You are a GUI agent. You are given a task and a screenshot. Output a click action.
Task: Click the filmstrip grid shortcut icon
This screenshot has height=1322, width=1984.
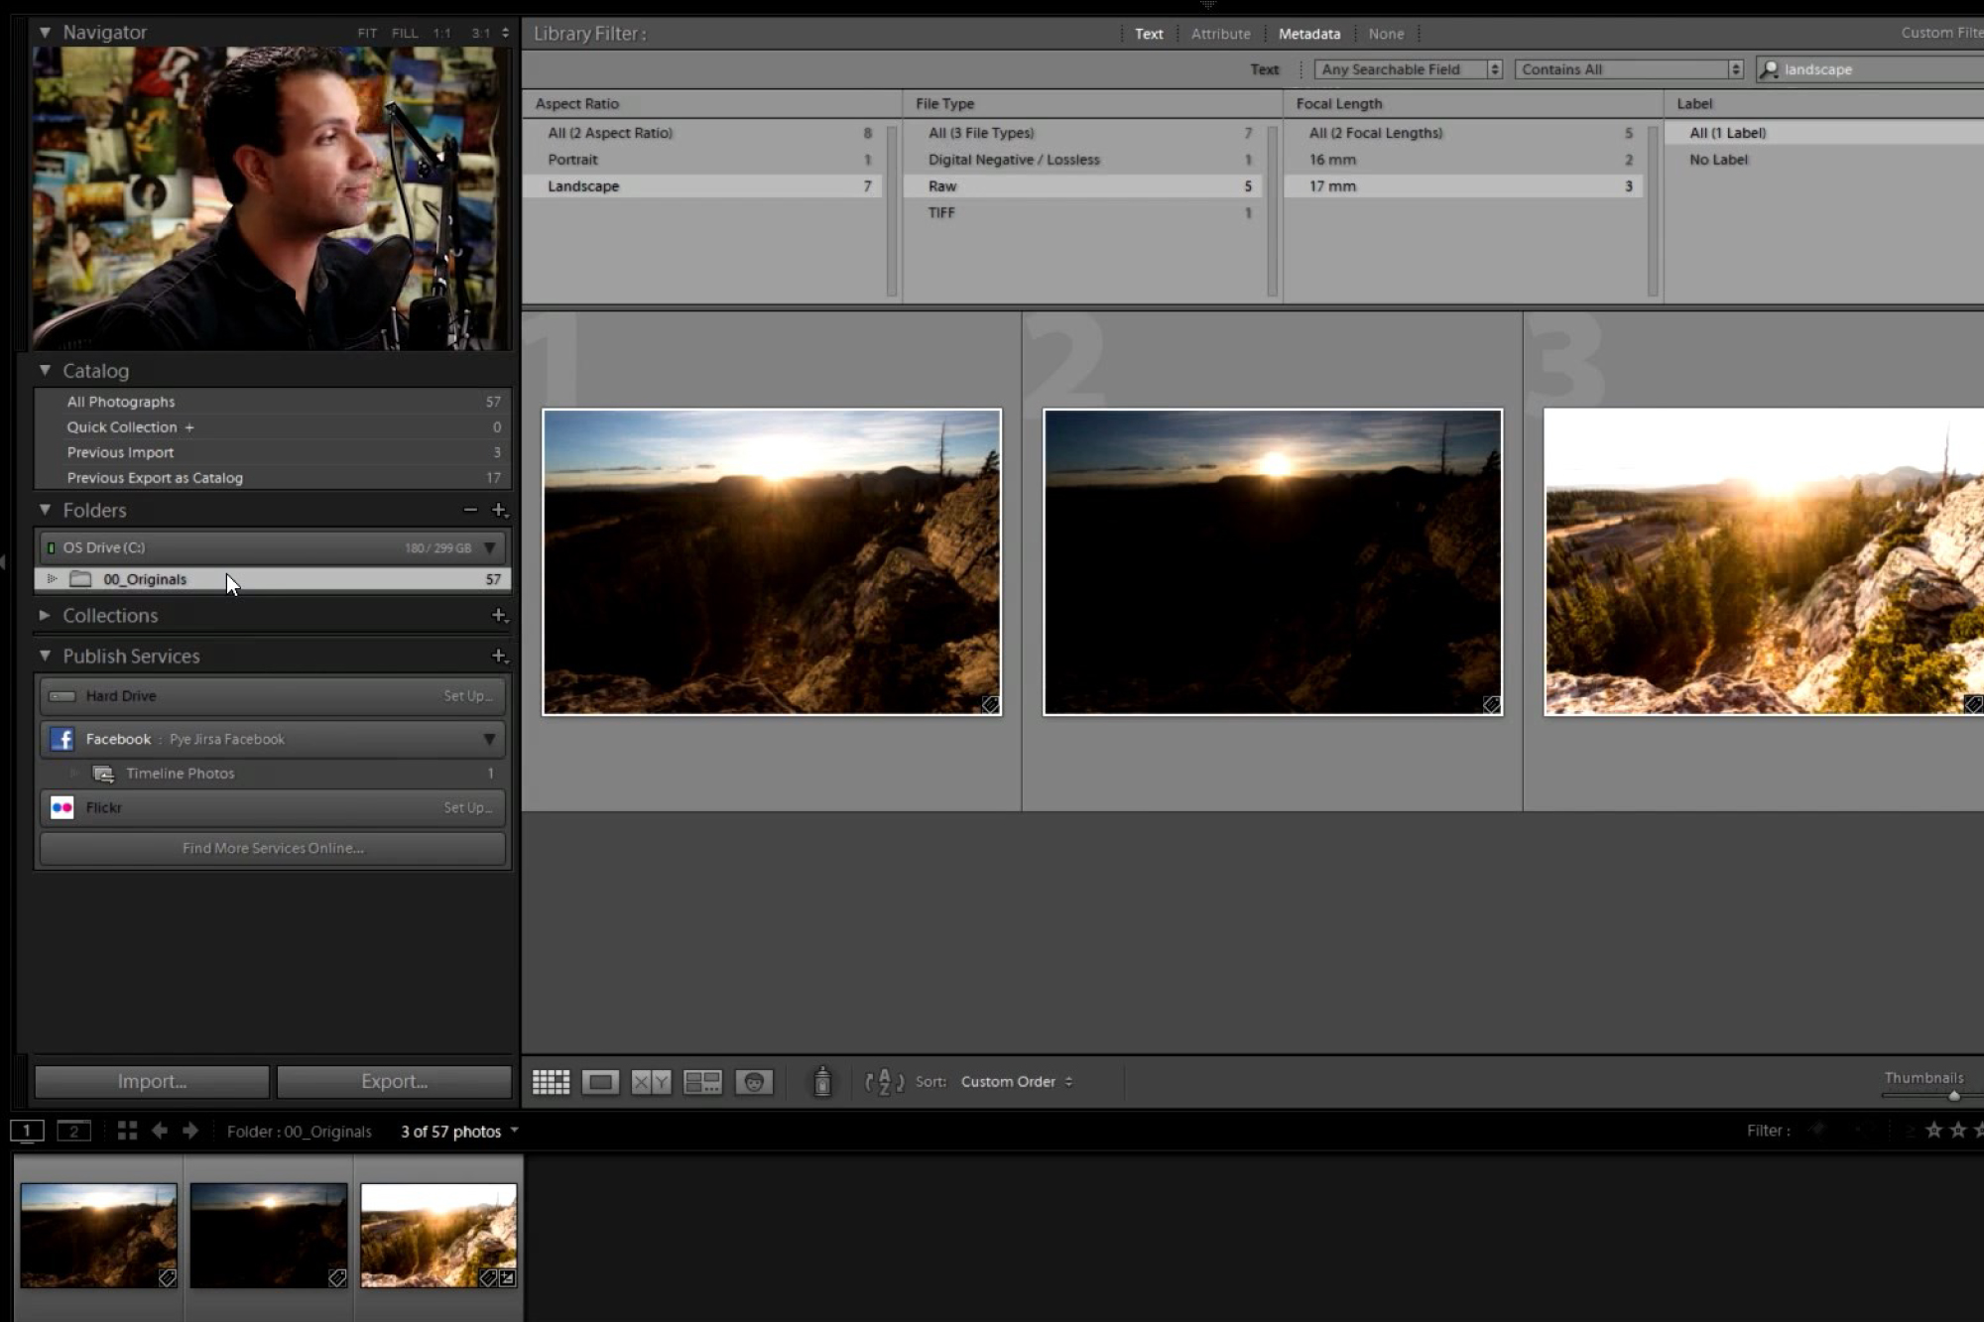(x=127, y=1131)
